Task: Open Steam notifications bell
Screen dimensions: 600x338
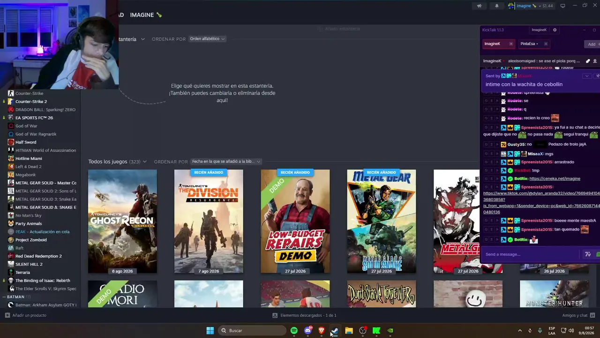Action: [497, 6]
